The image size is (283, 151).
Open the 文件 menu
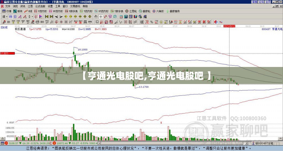pyautogui.click(x=8, y=6)
